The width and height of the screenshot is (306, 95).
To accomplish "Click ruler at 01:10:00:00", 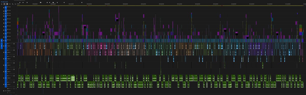I will click(x=270, y=4).
